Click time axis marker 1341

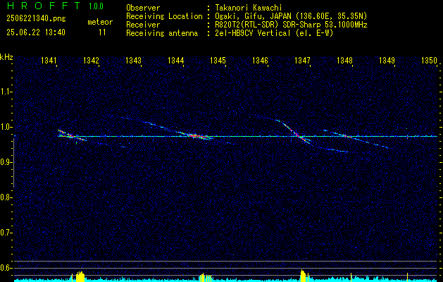click(49, 60)
